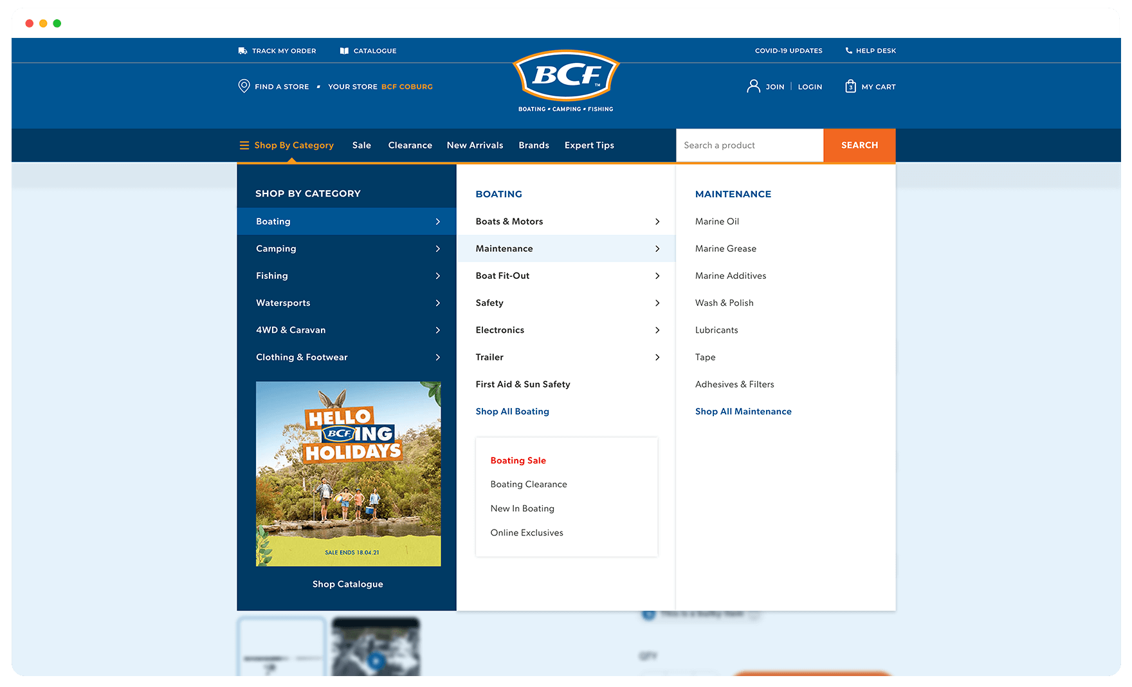1132x687 pixels.
Task: Expand the Boats & Motors chevron
Action: 657,222
